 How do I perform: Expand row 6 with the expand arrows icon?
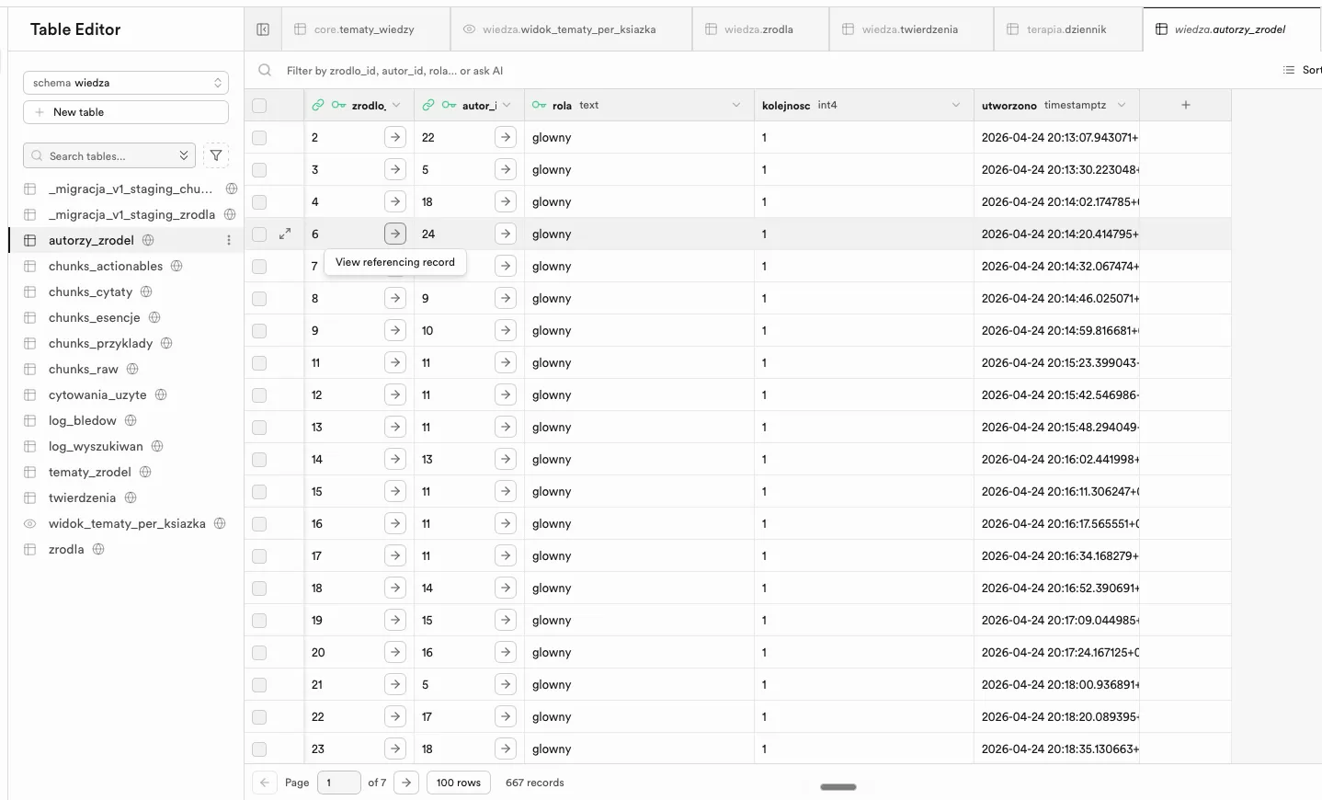[x=285, y=234]
